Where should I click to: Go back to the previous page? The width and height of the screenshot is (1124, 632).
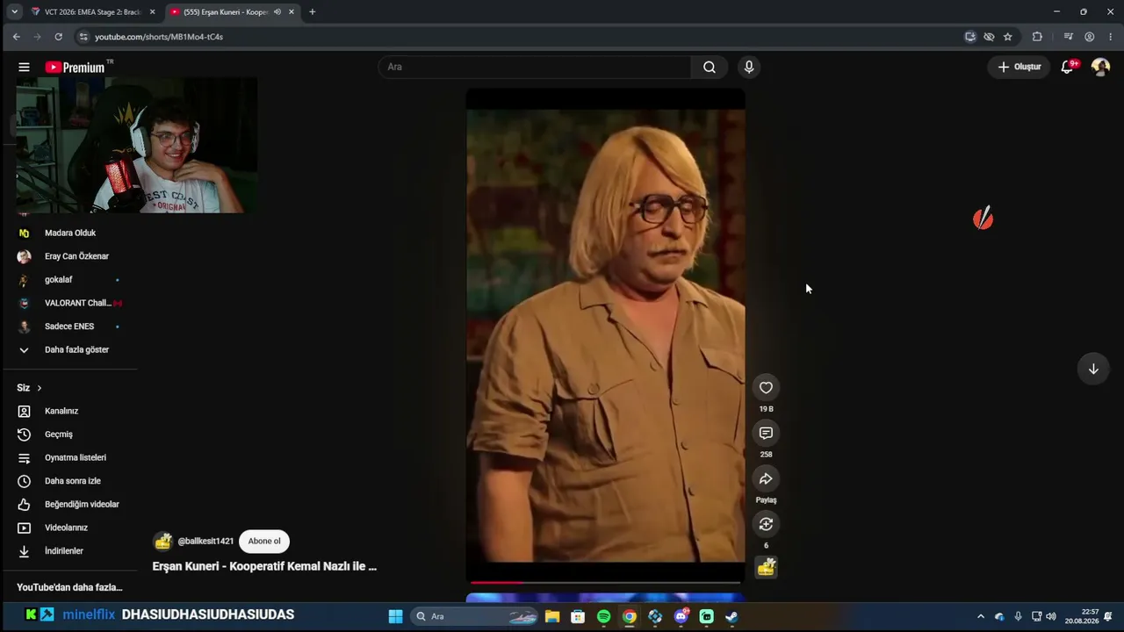(x=16, y=37)
